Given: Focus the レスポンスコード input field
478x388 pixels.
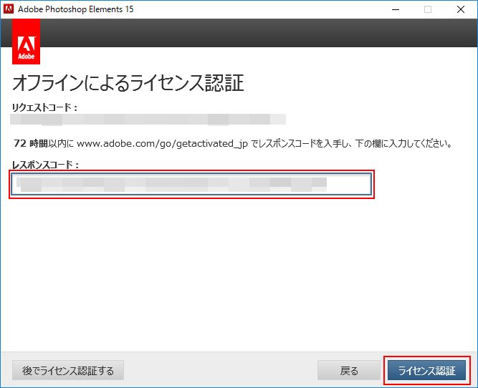Looking at the screenshot, I should [x=191, y=184].
